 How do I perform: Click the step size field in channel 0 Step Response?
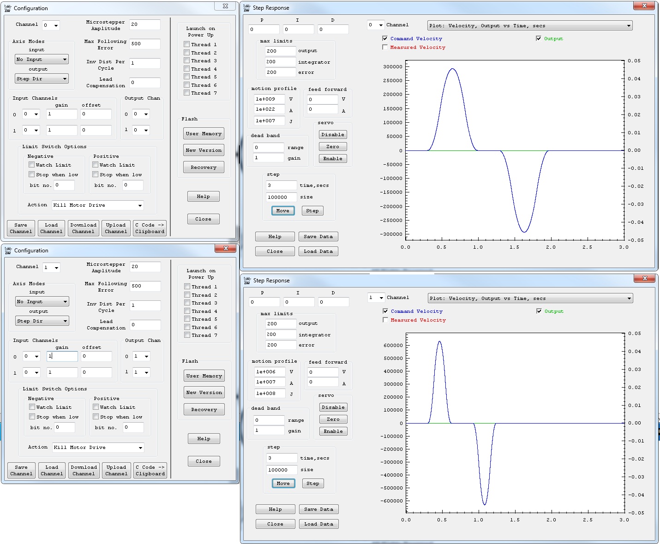coord(282,197)
